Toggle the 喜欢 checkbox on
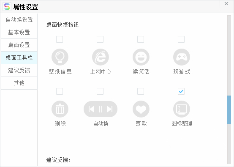Viewport: 234px width, 167px height. tap(141, 91)
